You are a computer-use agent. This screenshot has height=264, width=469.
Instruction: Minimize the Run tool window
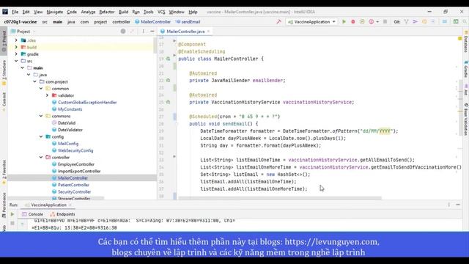coord(458,205)
